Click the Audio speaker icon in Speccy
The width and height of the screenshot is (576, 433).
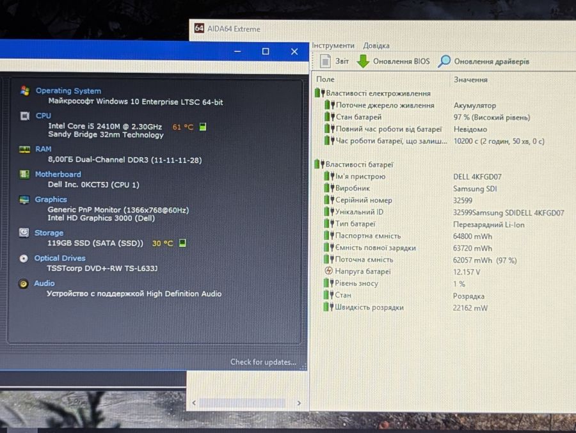23,283
